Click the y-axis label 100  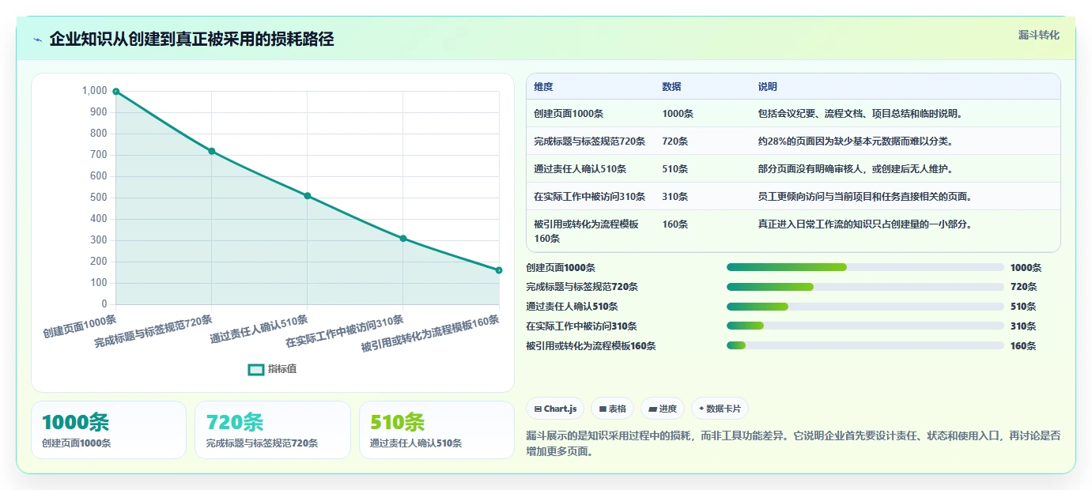(x=98, y=283)
